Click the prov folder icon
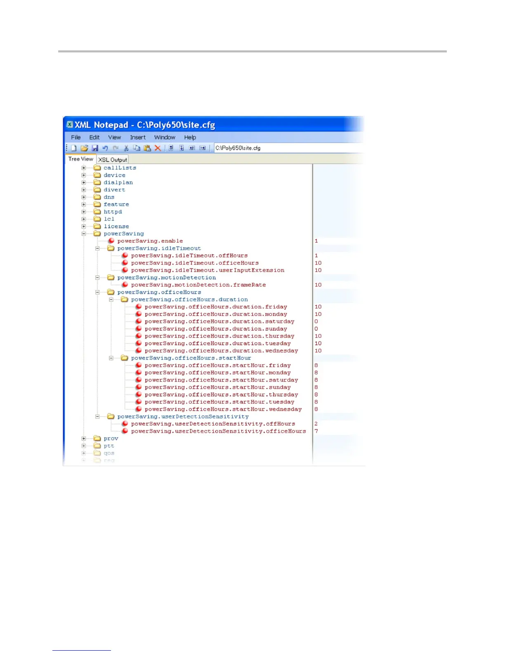The height and width of the screenshot is (654, 505). point(97,438)
